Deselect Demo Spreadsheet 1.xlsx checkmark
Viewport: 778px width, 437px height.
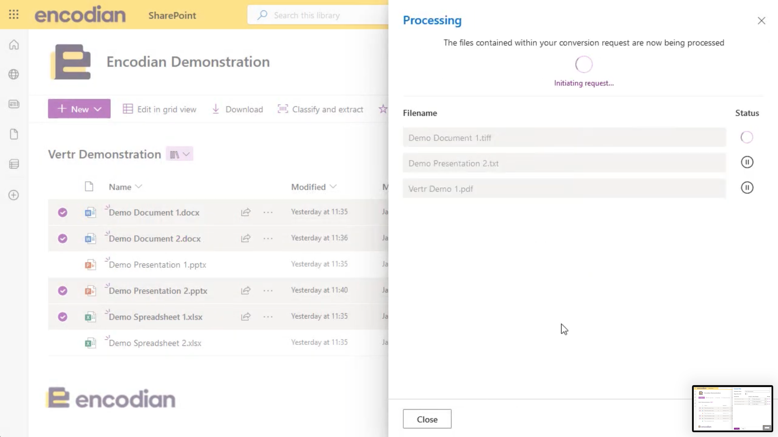(62, 317)
